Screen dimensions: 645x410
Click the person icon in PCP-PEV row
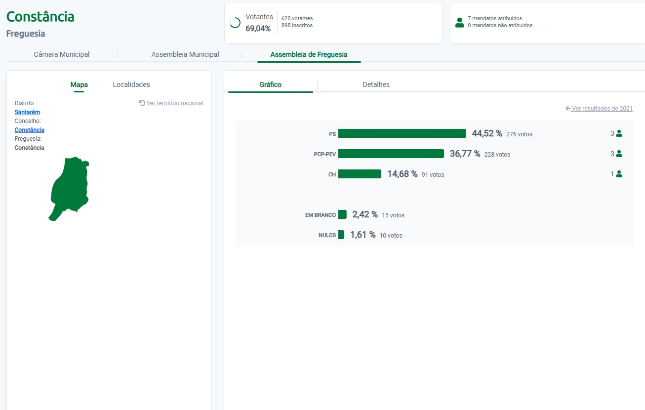[x=619, y=154]
